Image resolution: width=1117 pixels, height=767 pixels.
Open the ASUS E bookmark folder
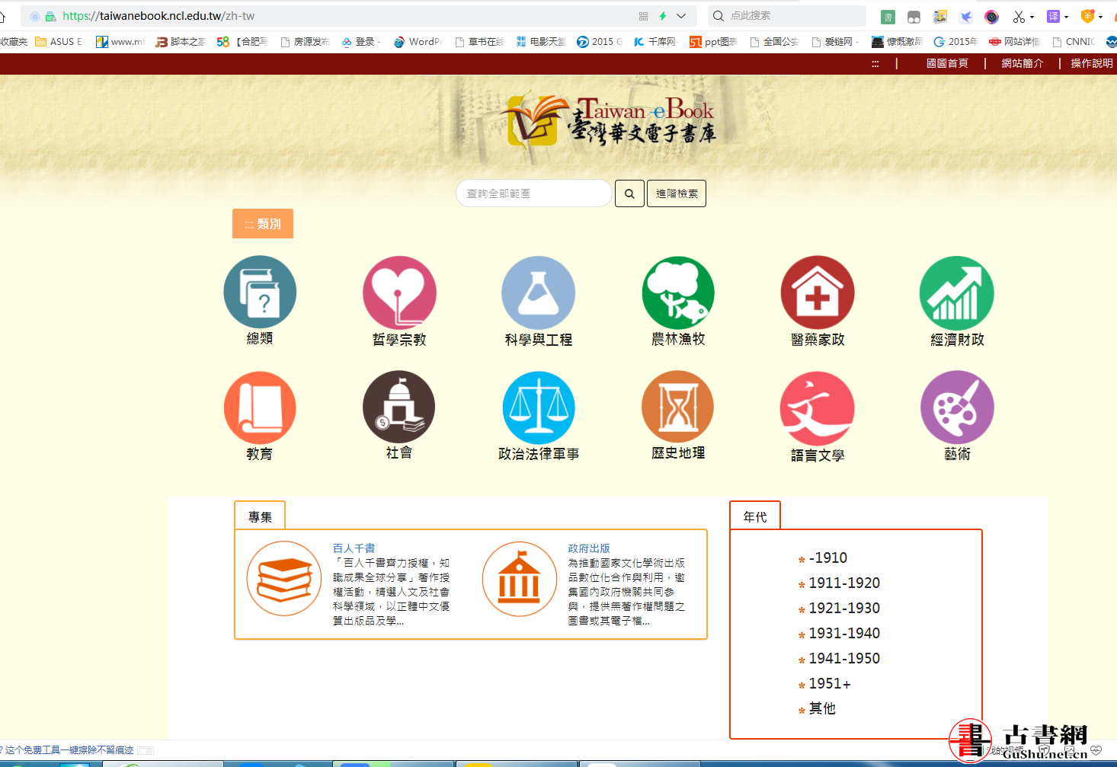(59, 42)
